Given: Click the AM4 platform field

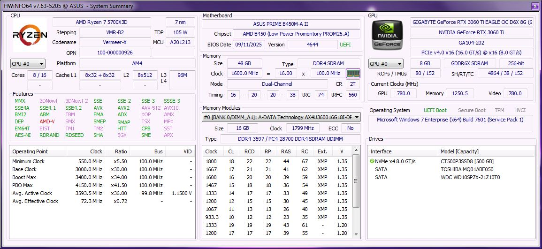Looking at the screenshot, I should pyautogui.click(x=137, y=64).
